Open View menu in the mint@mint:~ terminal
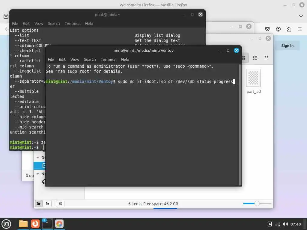 pos(39,23)
